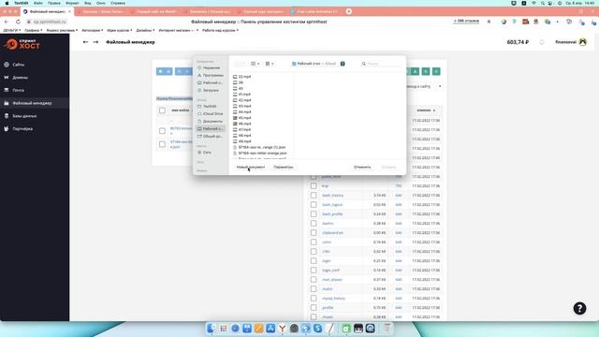Tick the mysql_history row checkbox

[314, 299]
